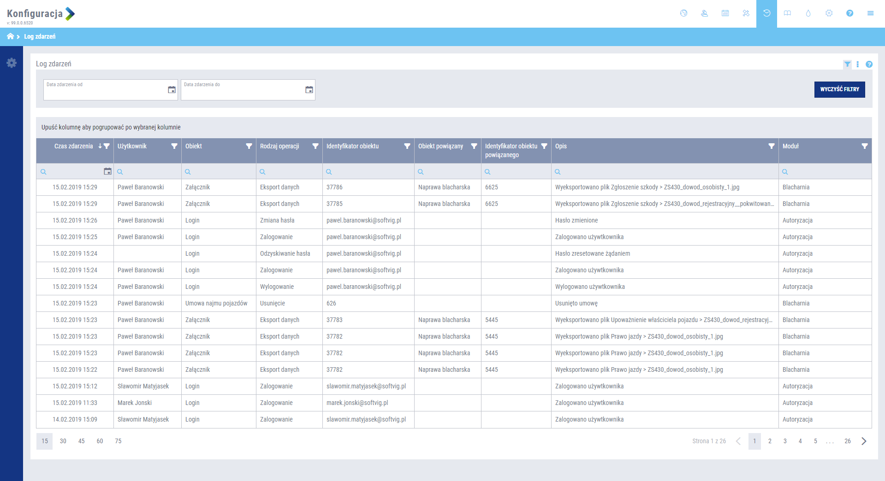The image size is (885, 481).
Task: Set page size to 30 rows
Action: pos(63,441)
